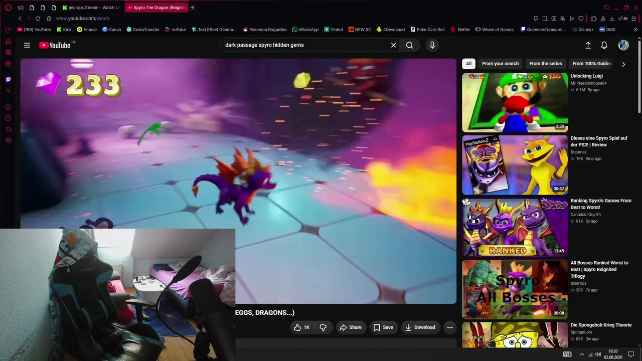Viewport: 642px width, 361px height.
Task: Show hidden system tray icons chevron
Action: tap(582, 354)
